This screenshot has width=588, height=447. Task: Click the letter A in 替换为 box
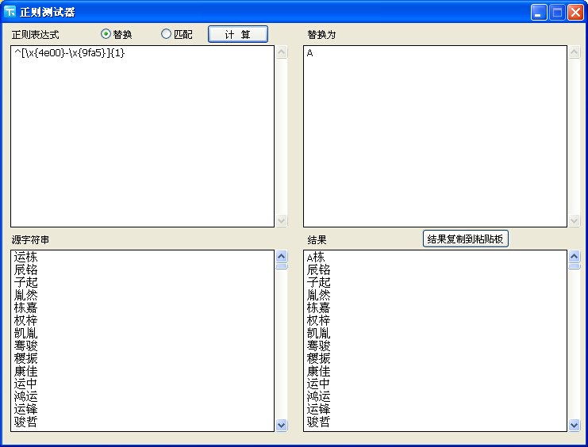pyautogui.click(x=309, y=53)
